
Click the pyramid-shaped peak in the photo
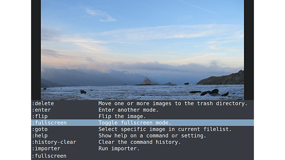(147, 81)
